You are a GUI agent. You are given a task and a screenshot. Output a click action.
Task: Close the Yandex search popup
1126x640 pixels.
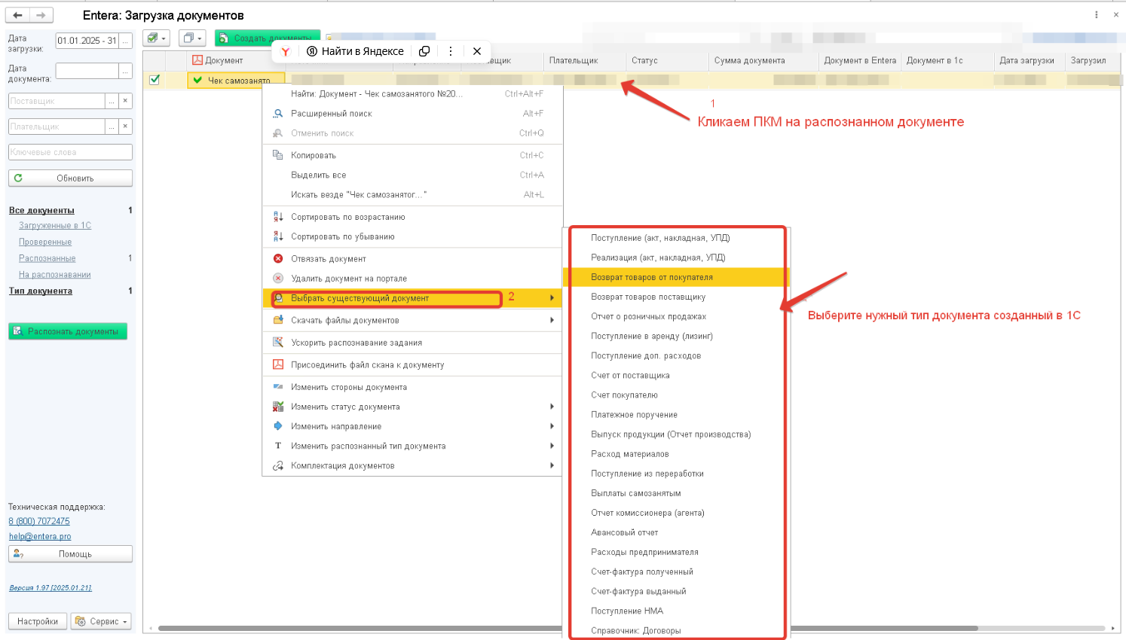(477, 51)
